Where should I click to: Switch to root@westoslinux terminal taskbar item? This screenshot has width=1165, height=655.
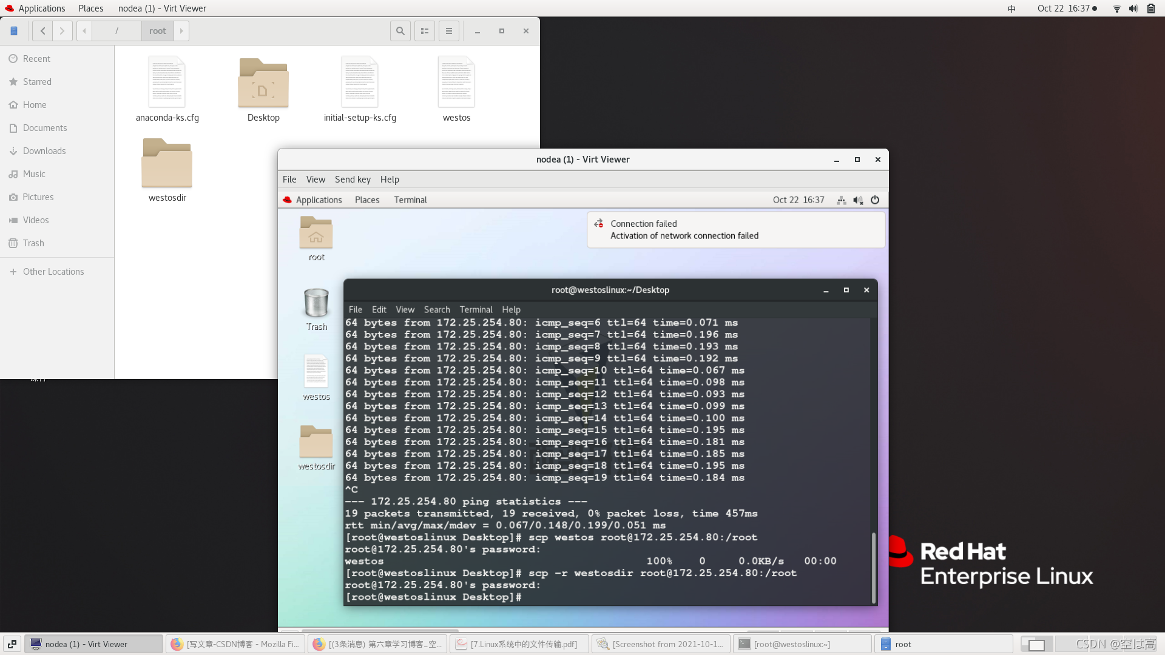click(x=802, y=644)
